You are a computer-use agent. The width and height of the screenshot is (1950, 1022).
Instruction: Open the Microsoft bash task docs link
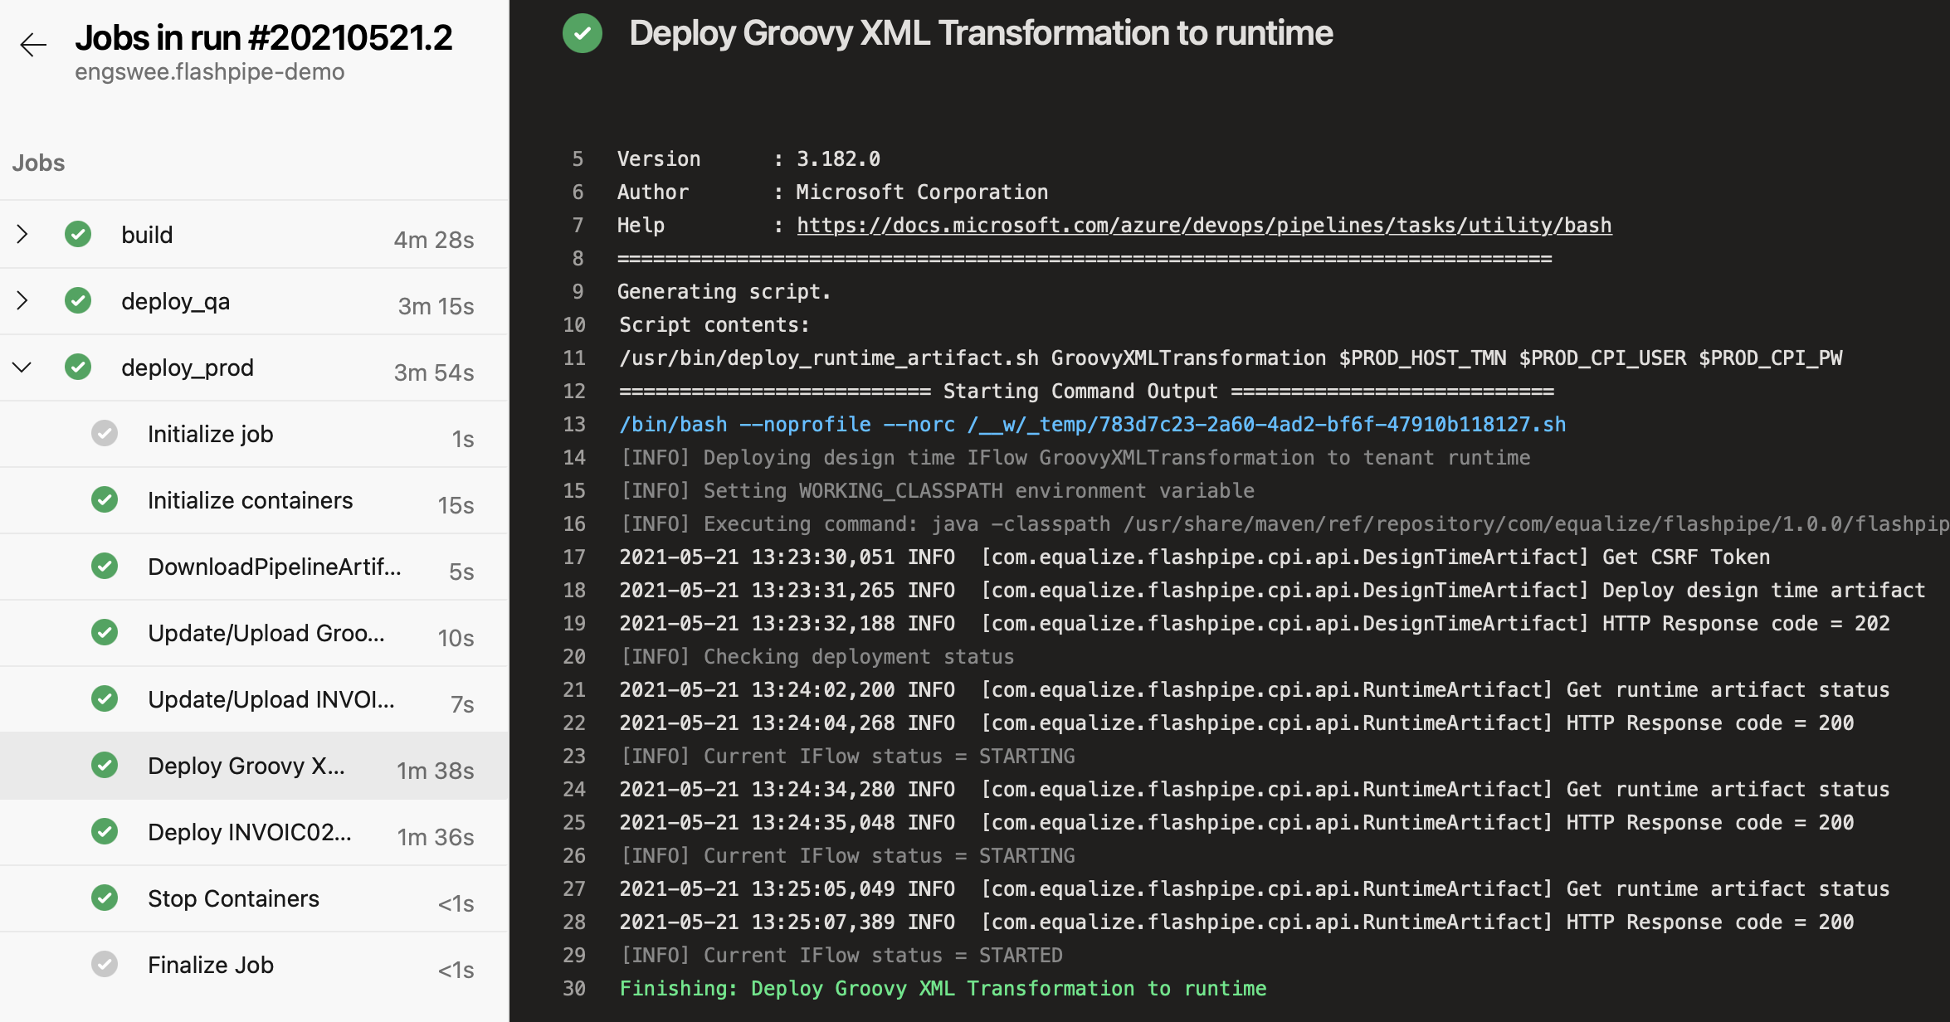point(1204,226)
